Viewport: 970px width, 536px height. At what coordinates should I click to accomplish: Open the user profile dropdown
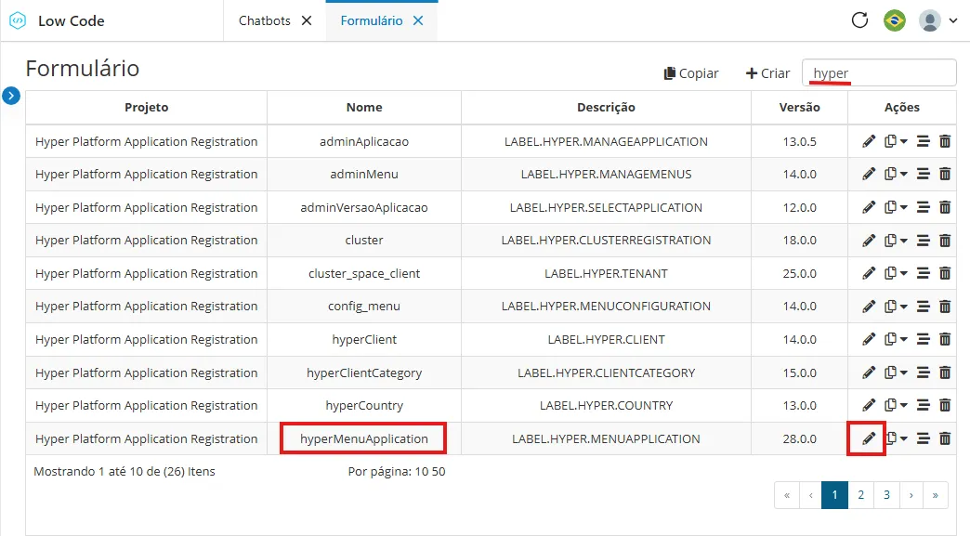click(937, 20)
